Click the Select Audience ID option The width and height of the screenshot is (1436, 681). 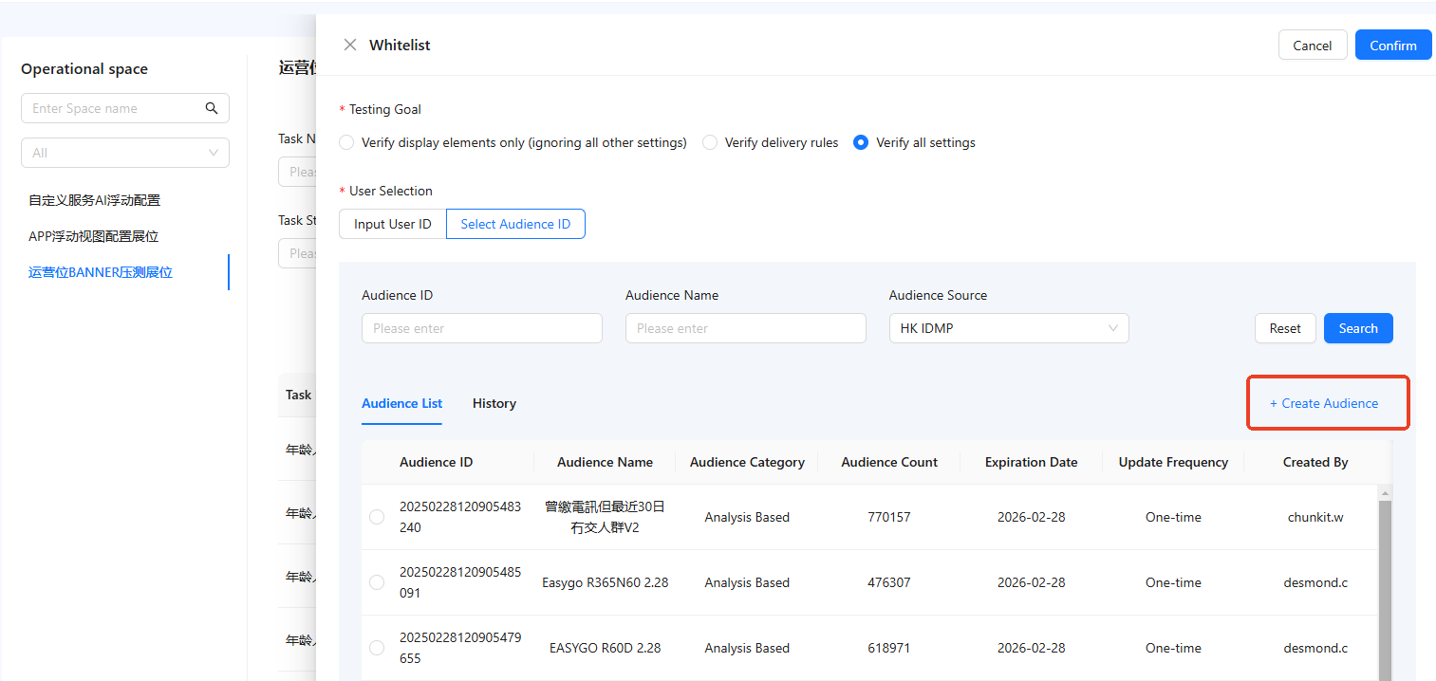pos(515,224)
